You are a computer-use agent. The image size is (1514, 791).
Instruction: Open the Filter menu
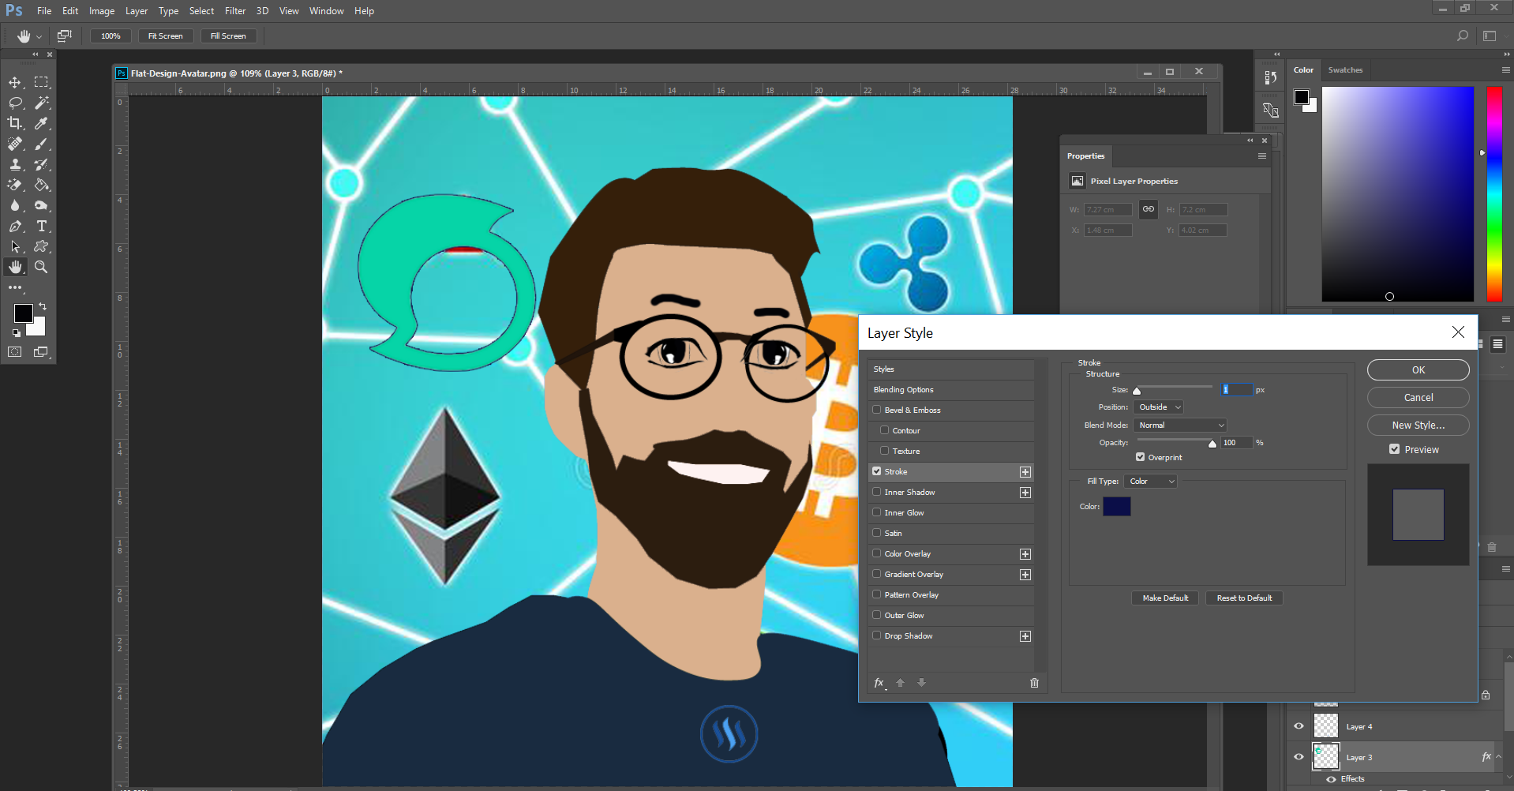click(x=234, y=10)
